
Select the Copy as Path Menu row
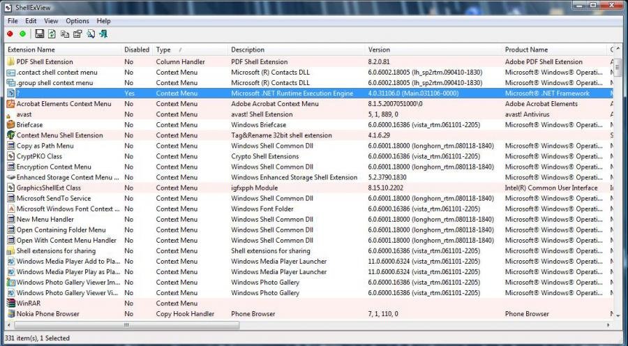309,146
